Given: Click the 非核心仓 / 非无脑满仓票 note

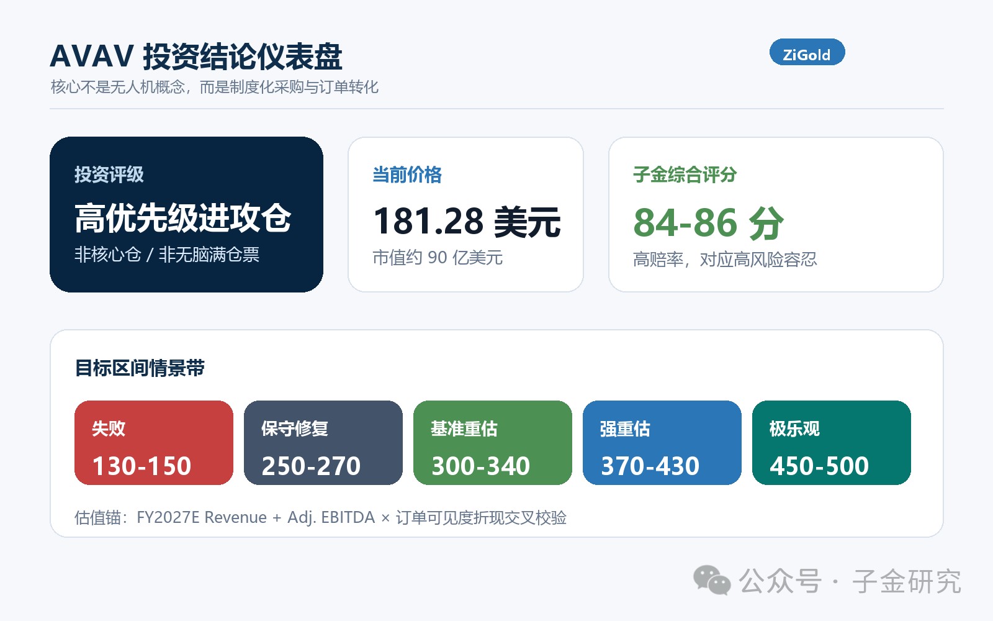Looking at the screenshot, I should (x=167, y=255).
